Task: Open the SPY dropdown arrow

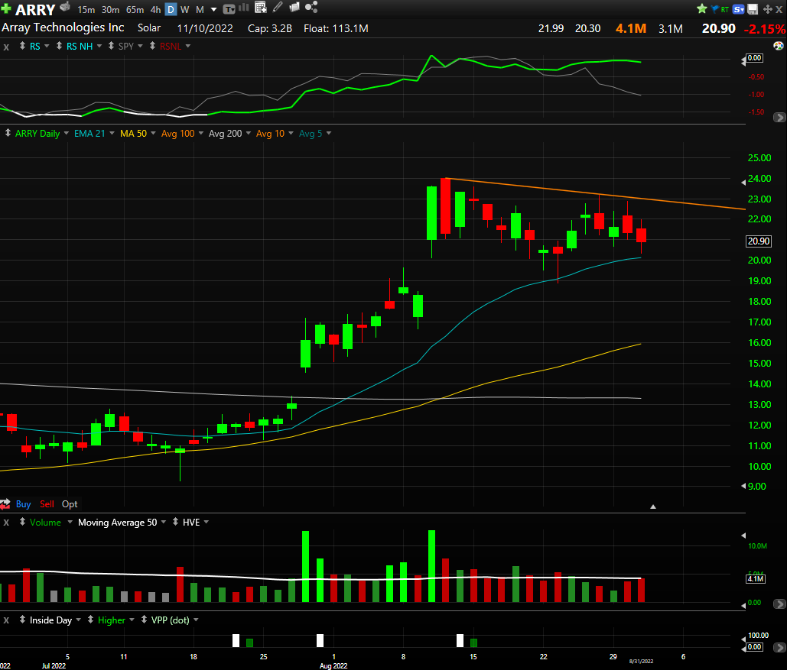Action: pyautogui.click(x=140, y=46)
